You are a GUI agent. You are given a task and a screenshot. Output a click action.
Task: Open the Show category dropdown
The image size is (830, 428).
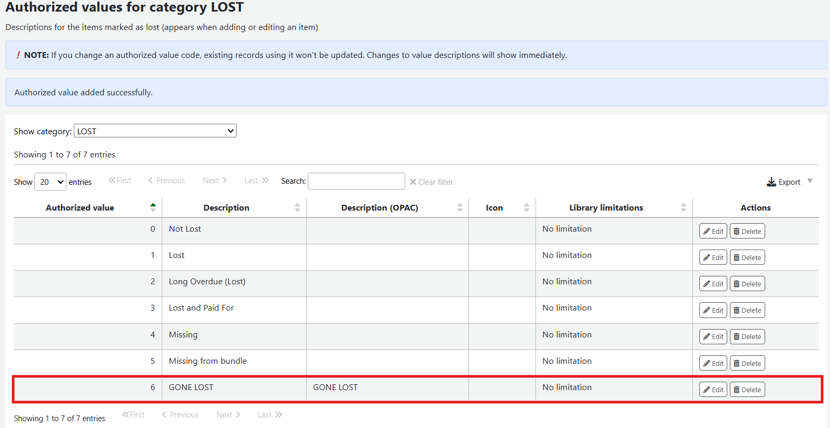(x=155, y=131)
